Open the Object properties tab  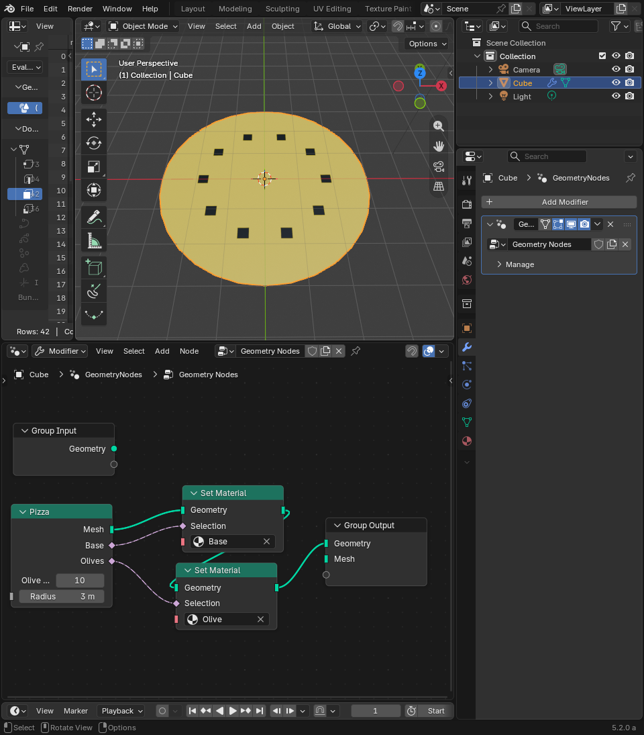[x=467, y=328]
